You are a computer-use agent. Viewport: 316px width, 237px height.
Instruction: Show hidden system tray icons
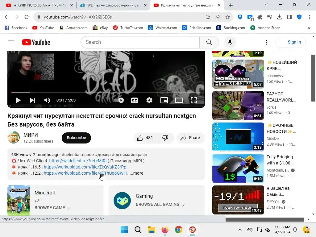click(x=240, y=230)
